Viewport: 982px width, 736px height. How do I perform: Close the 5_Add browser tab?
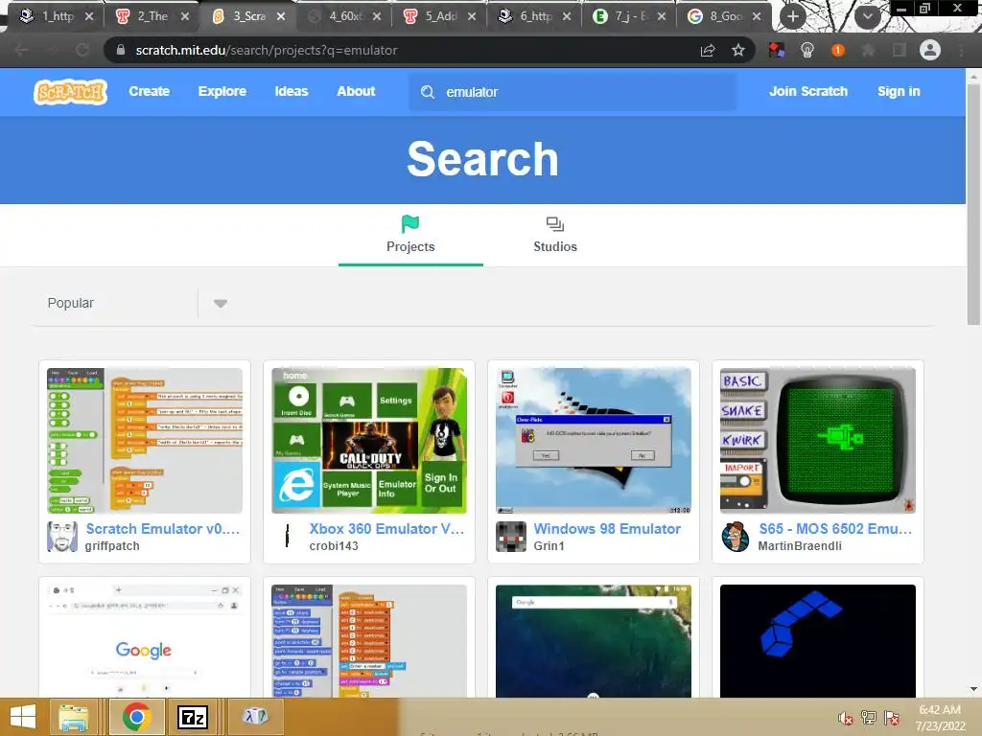472,16
